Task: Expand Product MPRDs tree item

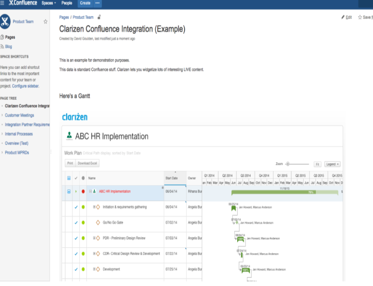Action: pyautogui.click(x=2, y=153)
